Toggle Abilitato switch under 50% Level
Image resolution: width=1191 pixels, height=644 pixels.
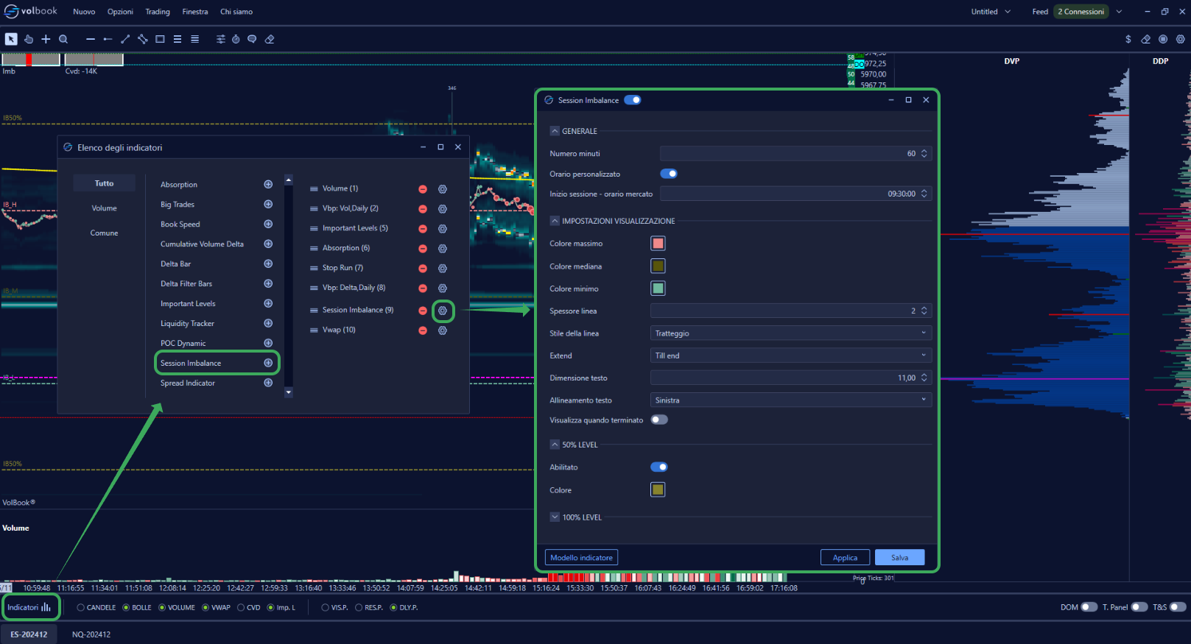coord(659,467)
